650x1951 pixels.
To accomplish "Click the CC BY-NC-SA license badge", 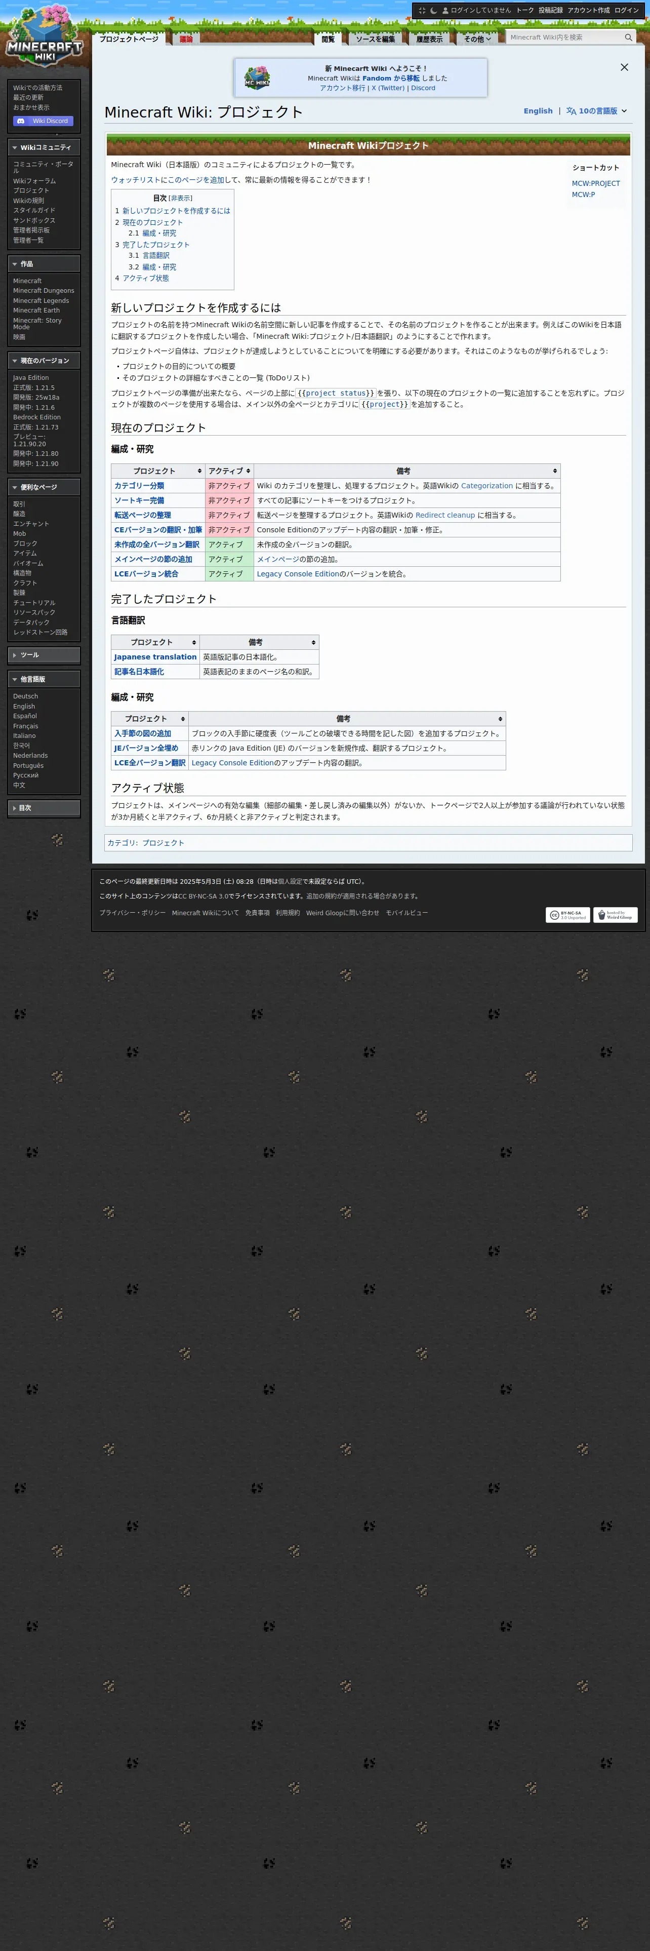I will [x=567, y=915].
